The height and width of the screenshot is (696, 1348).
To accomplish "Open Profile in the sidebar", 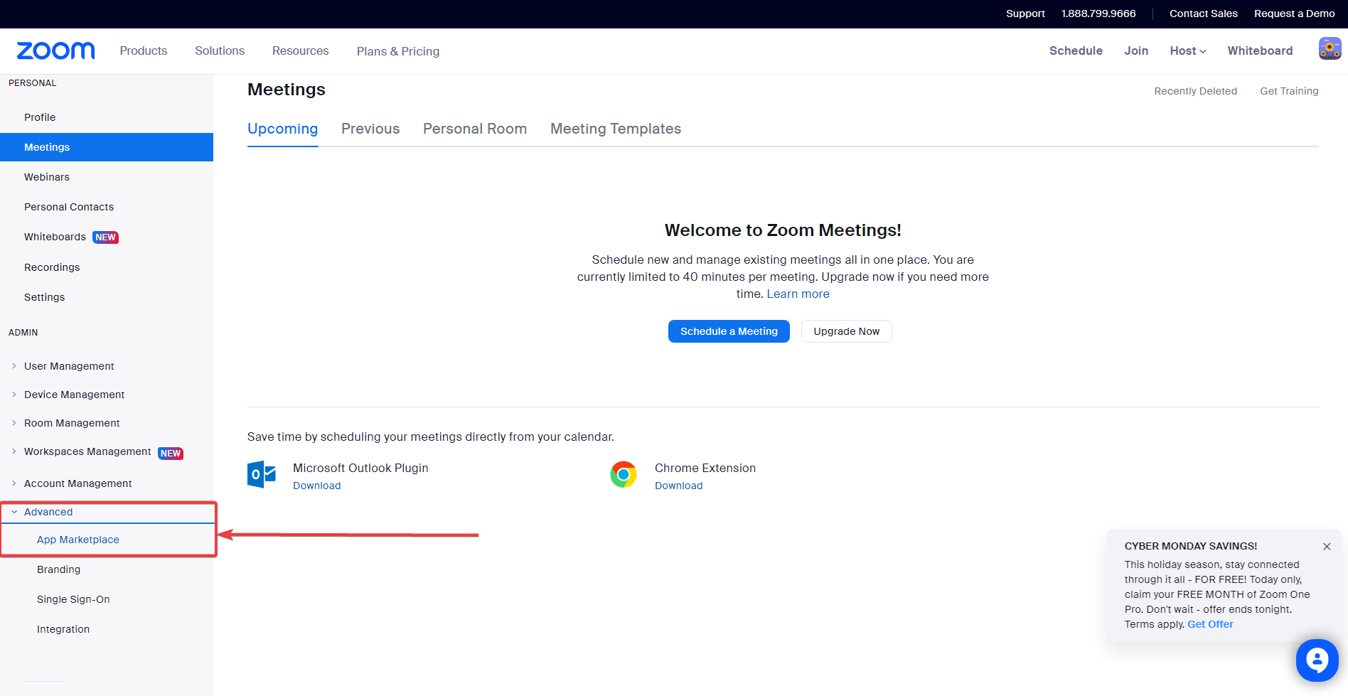I will pyautogui.click(x=40, y=117).
